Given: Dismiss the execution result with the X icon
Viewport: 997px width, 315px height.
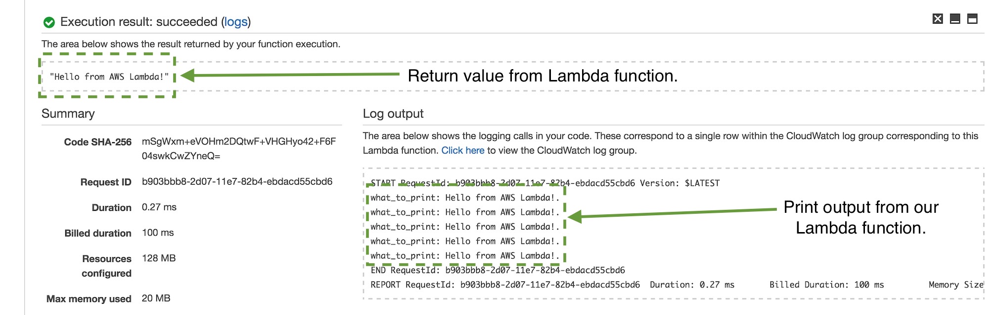Looking at the screenshot, I should (937, 18).
